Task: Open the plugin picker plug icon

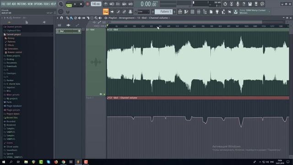Action: coord(217,12)
